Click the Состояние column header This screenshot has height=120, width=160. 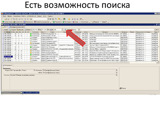pyautogui.click(x=35, y=32)
